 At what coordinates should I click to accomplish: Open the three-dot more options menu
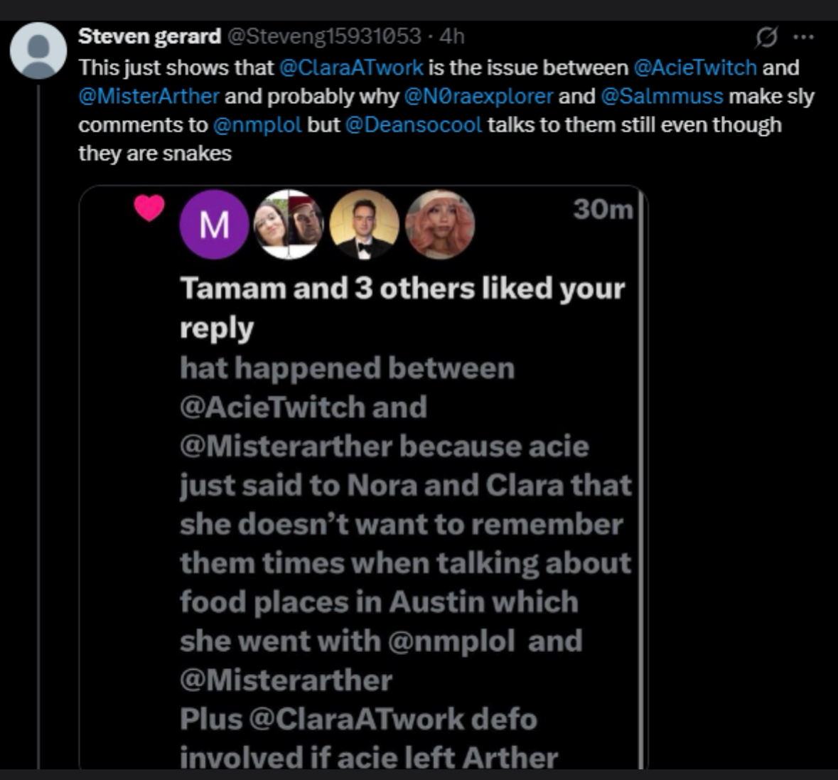pyautogui.click(x=803, y=37)
